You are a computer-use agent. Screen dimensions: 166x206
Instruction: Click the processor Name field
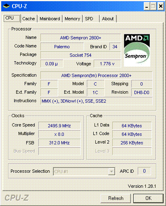pos(80,38)
